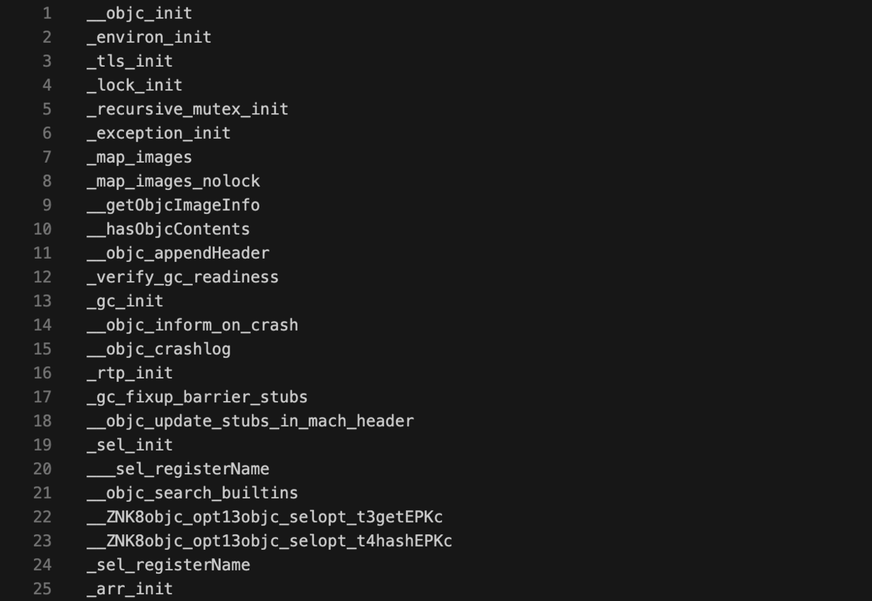The width and height of the screenshot is (872, 601).
Task: Click line number 20 in gutter
Action: point(42,468)
